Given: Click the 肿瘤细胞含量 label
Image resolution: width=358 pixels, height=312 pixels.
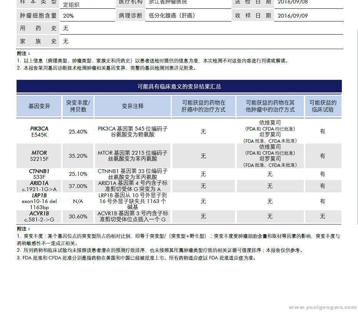Looking at the screenshot, I should tap(38, 15).
